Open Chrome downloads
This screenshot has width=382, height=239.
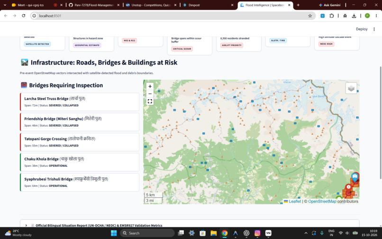click(x=354, y=16)
